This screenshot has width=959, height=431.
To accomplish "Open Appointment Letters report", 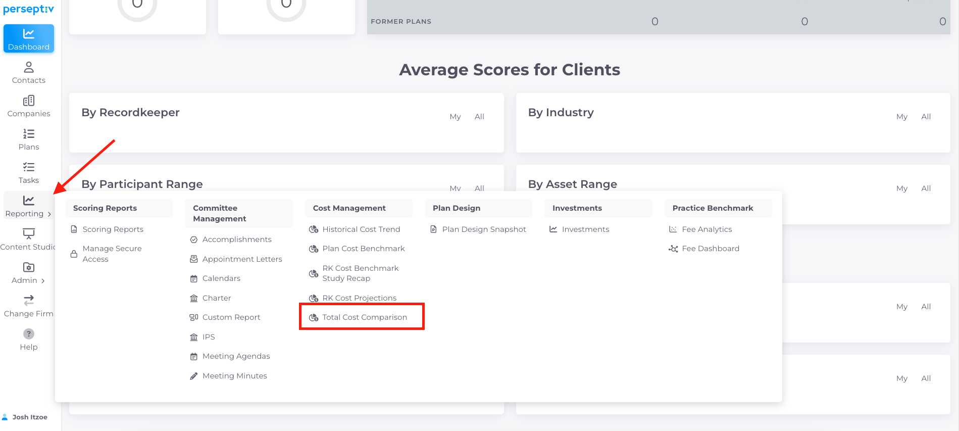I will coord(242,259).
